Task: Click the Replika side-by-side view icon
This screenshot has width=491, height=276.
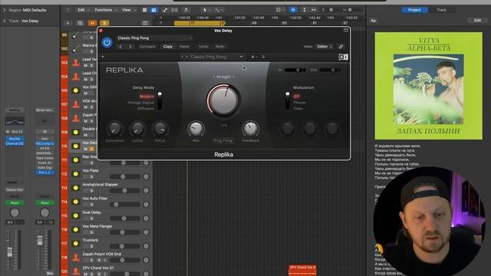Action: pos(343,57)
